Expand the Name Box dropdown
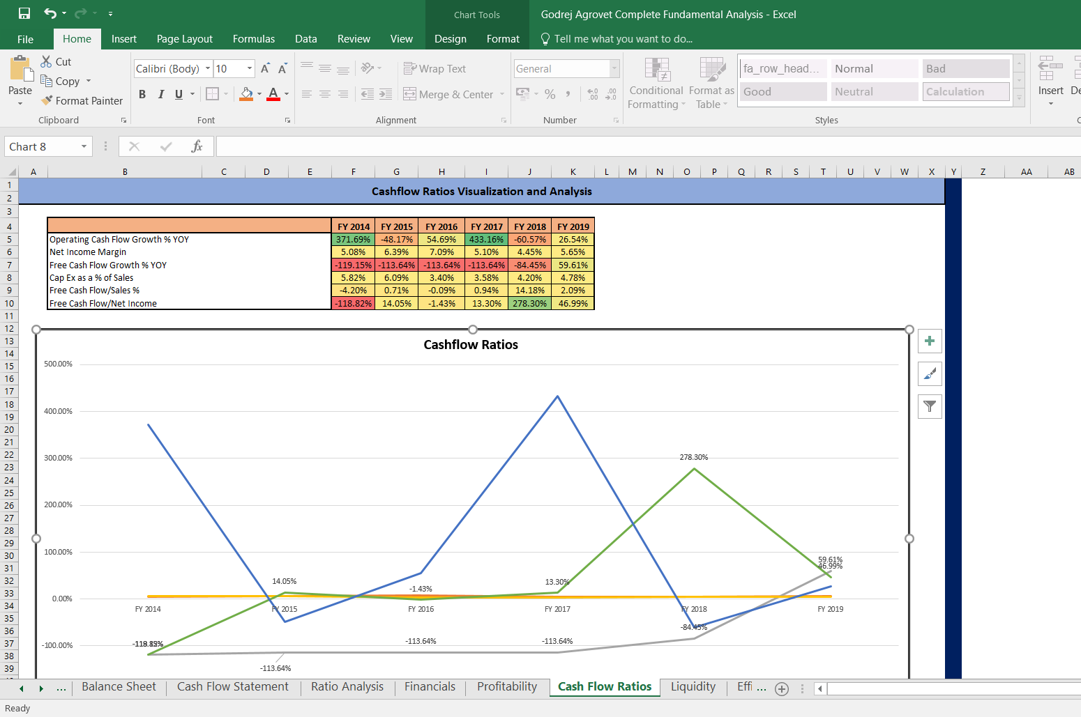This screenshot has height=717, width=1081. 84,146
